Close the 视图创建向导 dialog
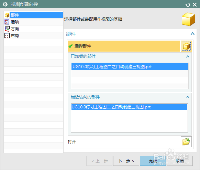This screenshot has width=200, height=170. (x=195, y=5)
